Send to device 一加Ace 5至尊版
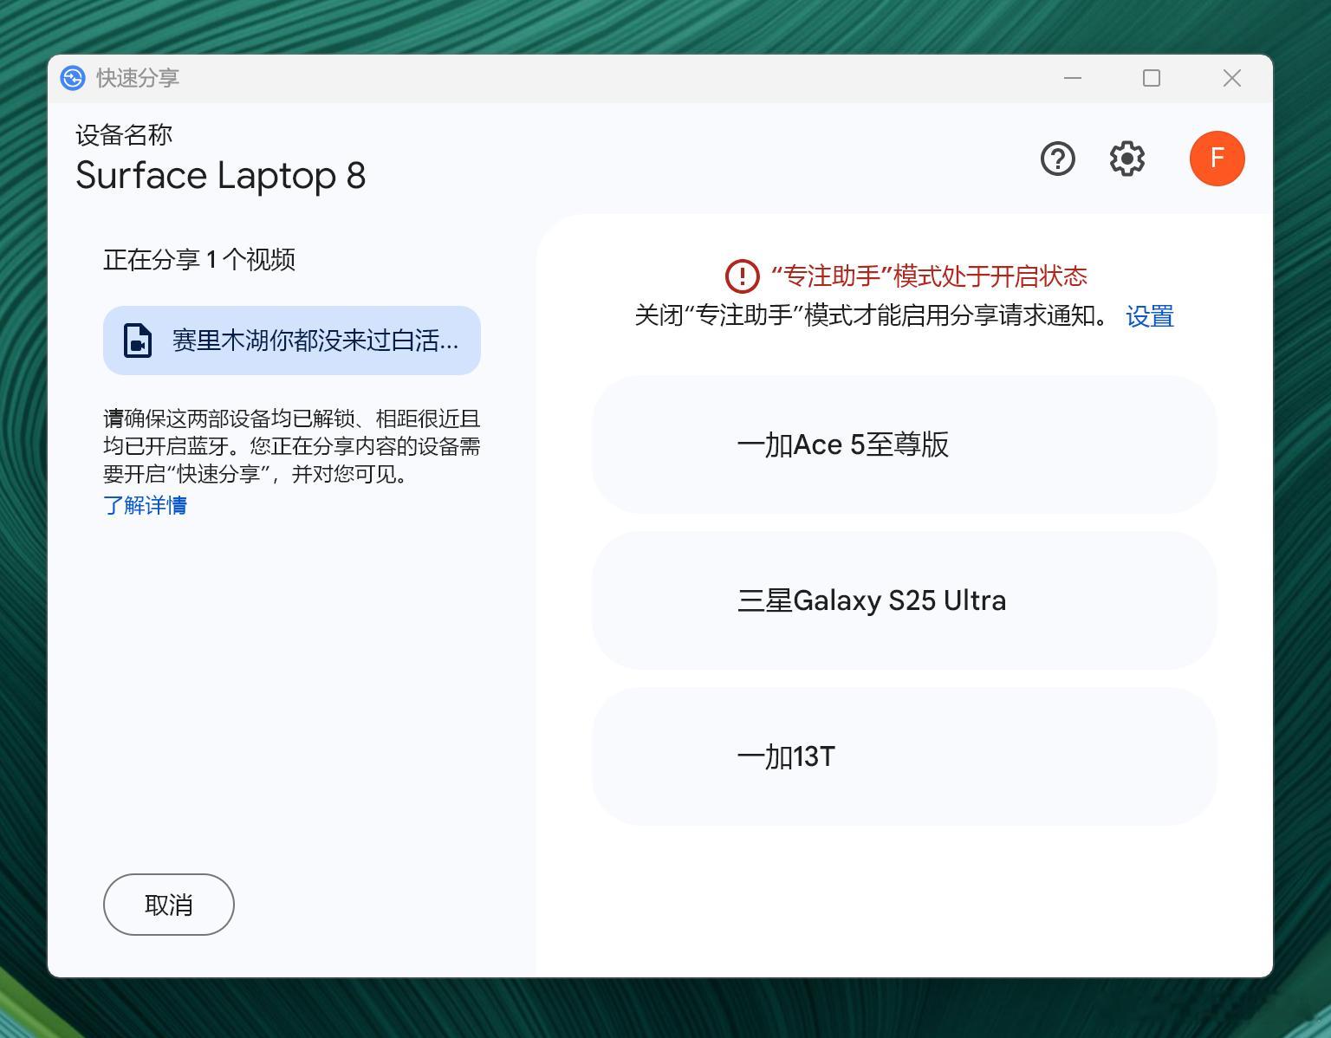The height and width of the screenshot is (1038, 1331). coord(904,444)
